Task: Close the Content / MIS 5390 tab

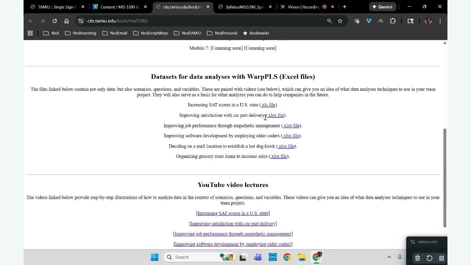Action: coord(145,7)
